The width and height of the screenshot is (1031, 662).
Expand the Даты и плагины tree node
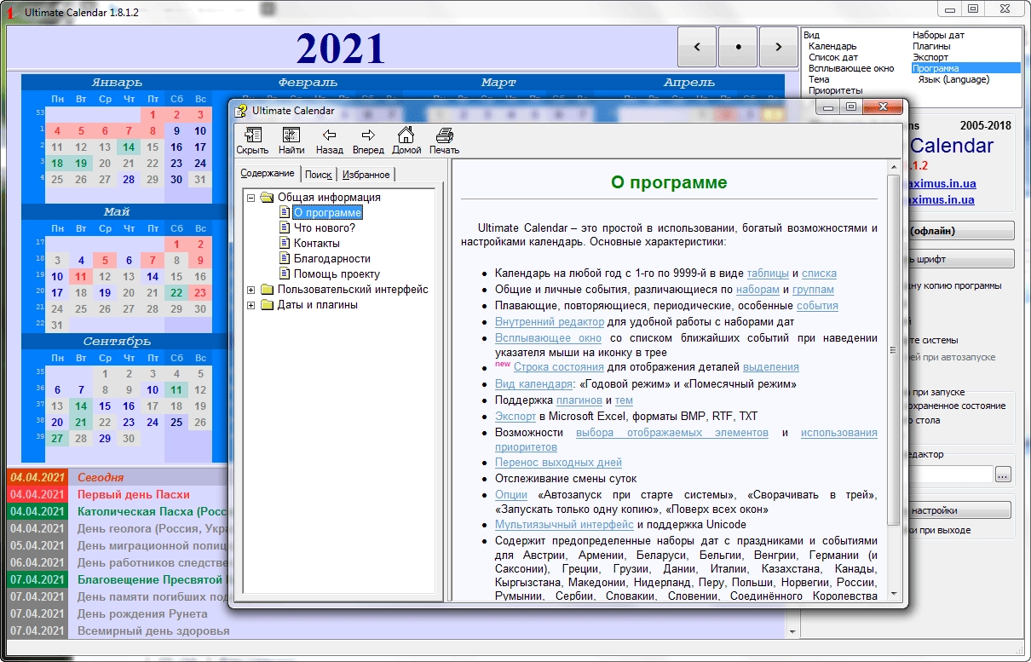251,305
